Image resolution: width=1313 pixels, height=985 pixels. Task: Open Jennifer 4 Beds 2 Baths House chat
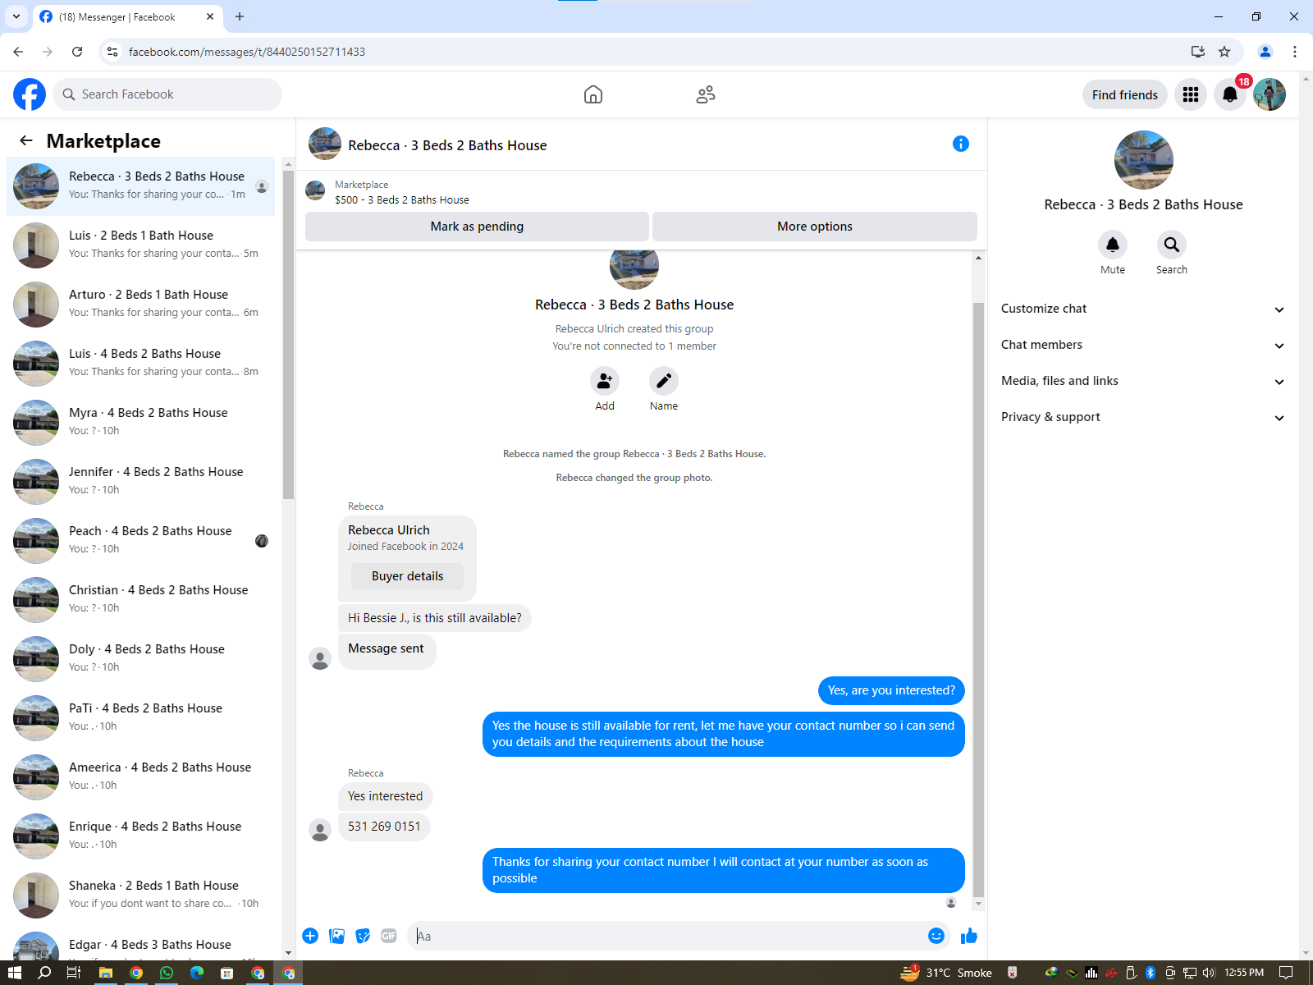click(141, 482)
